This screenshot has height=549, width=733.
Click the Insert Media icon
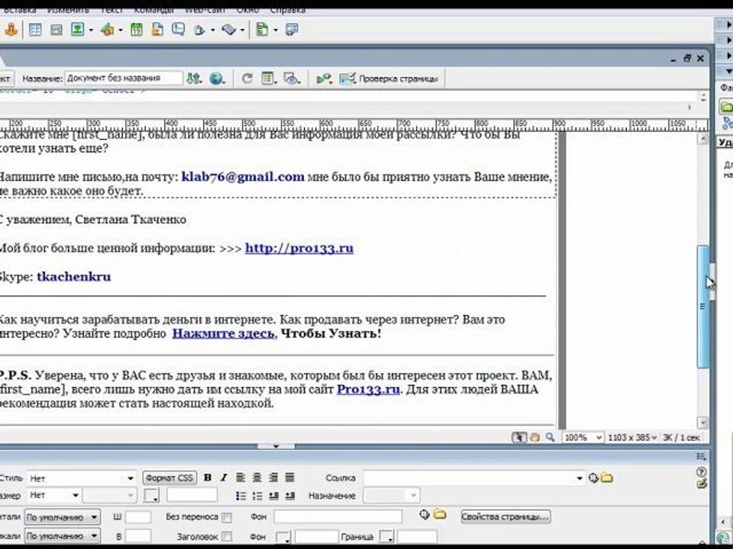point(108,30)
